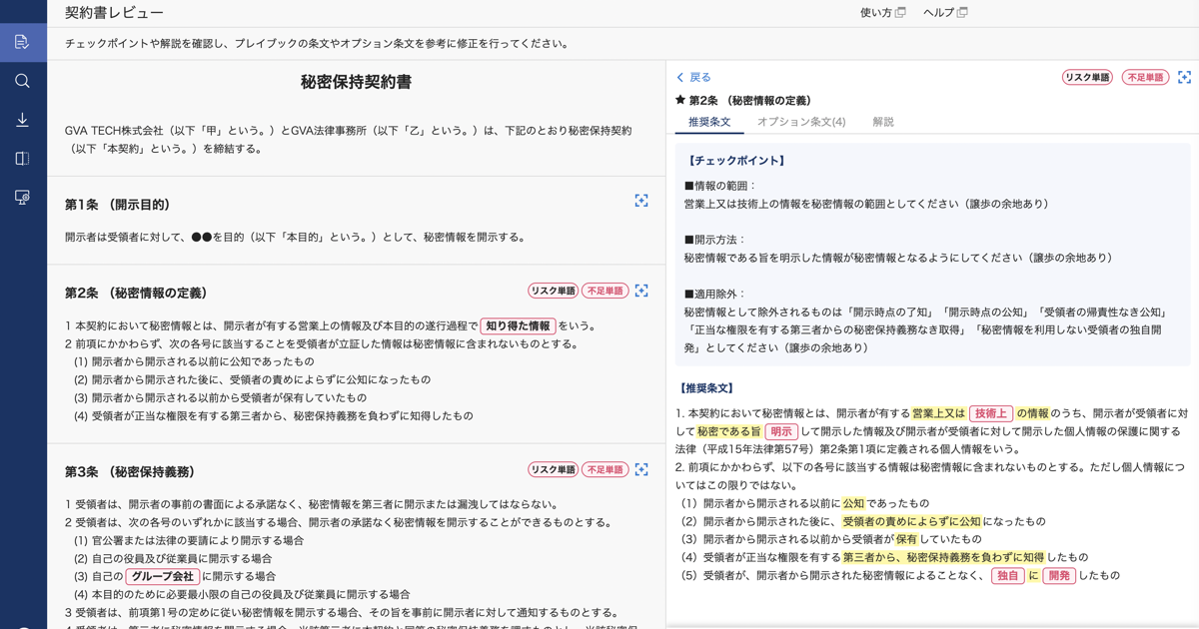Click focus icon at right panel top
The image size is (1199, 629).
point(1184,77)
